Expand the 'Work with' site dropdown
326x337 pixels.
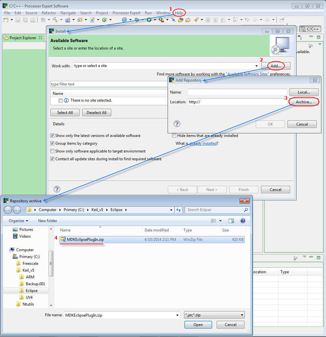coord(256,66)
